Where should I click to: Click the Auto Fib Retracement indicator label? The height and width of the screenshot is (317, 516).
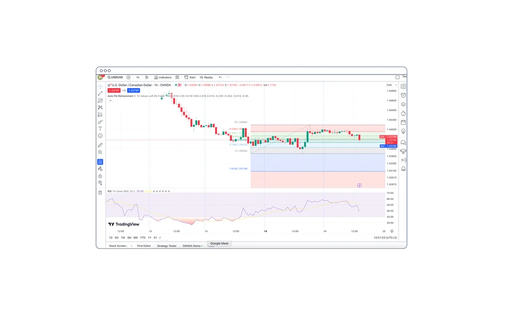pyautogui.click(x=120, y=96)
